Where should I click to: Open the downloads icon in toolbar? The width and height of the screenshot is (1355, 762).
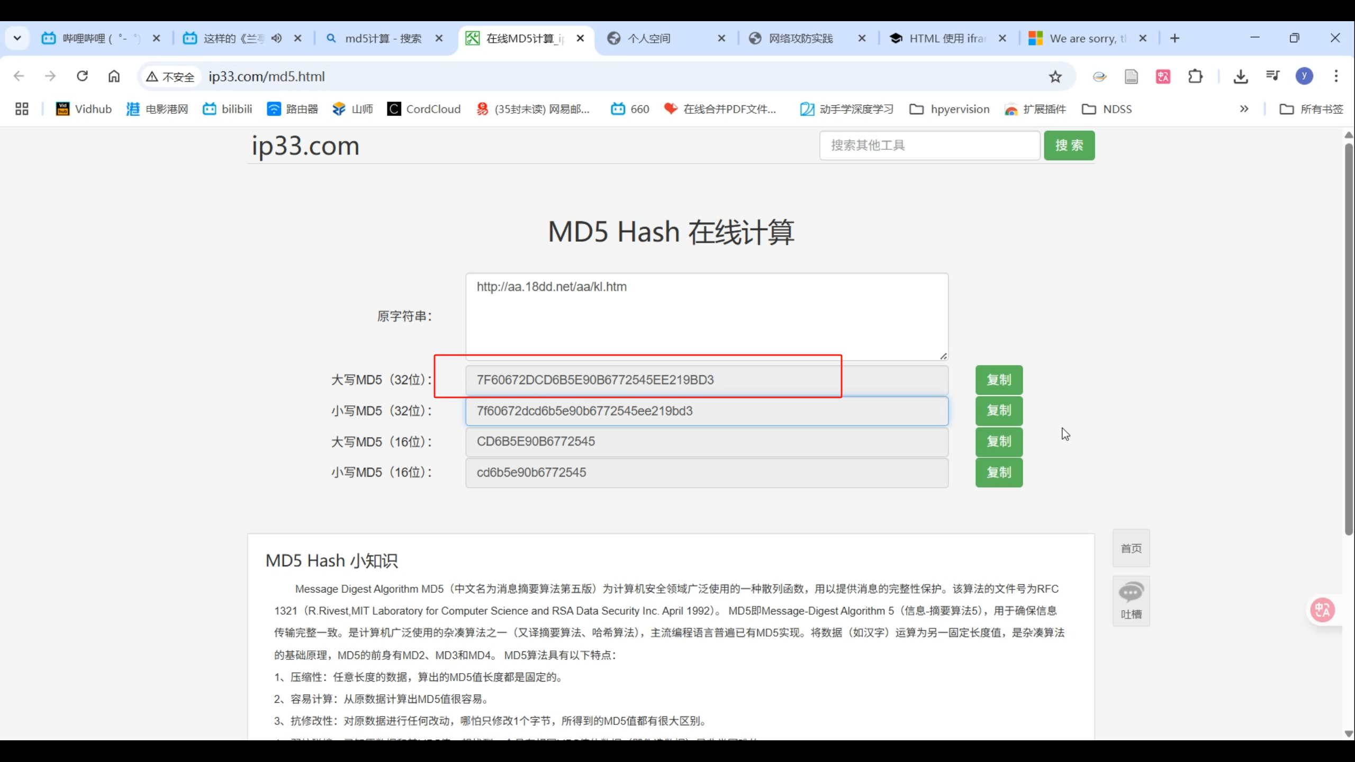tap(1240, 77)
